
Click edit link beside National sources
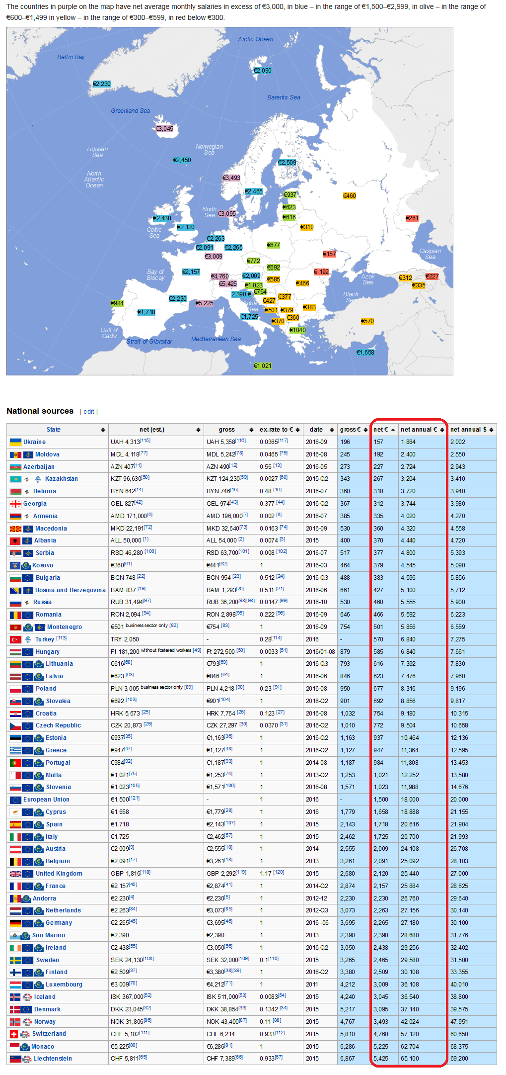[x=89, y=412]
